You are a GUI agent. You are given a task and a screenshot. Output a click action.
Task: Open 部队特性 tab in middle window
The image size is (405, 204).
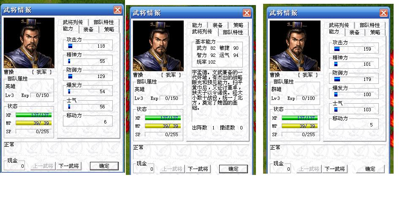click(x=233, y=32)
